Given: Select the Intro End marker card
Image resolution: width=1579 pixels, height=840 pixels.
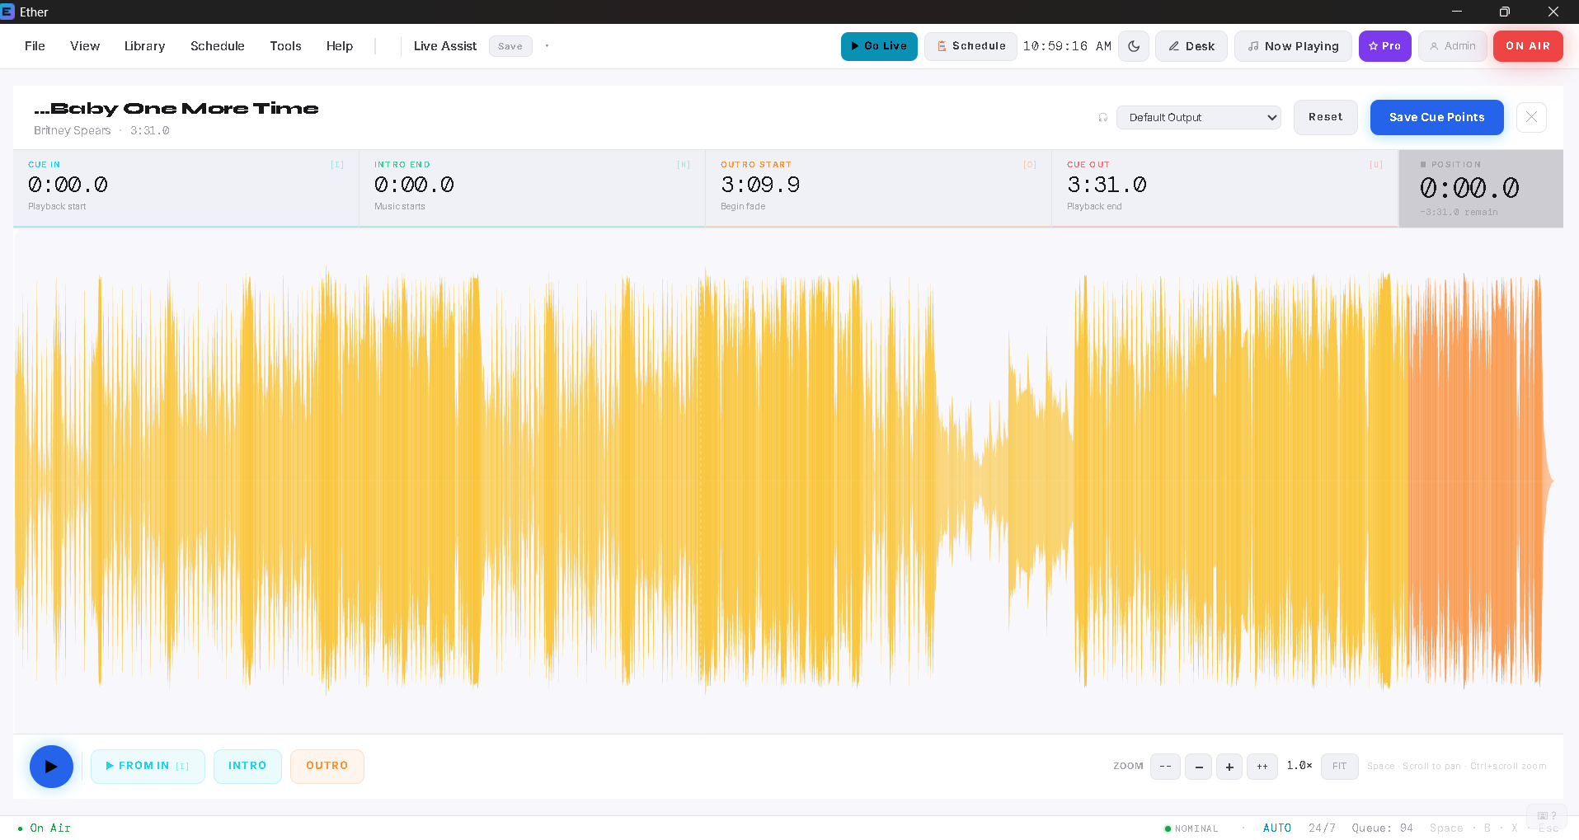Looking at the screenshot, I should point(533,188).
